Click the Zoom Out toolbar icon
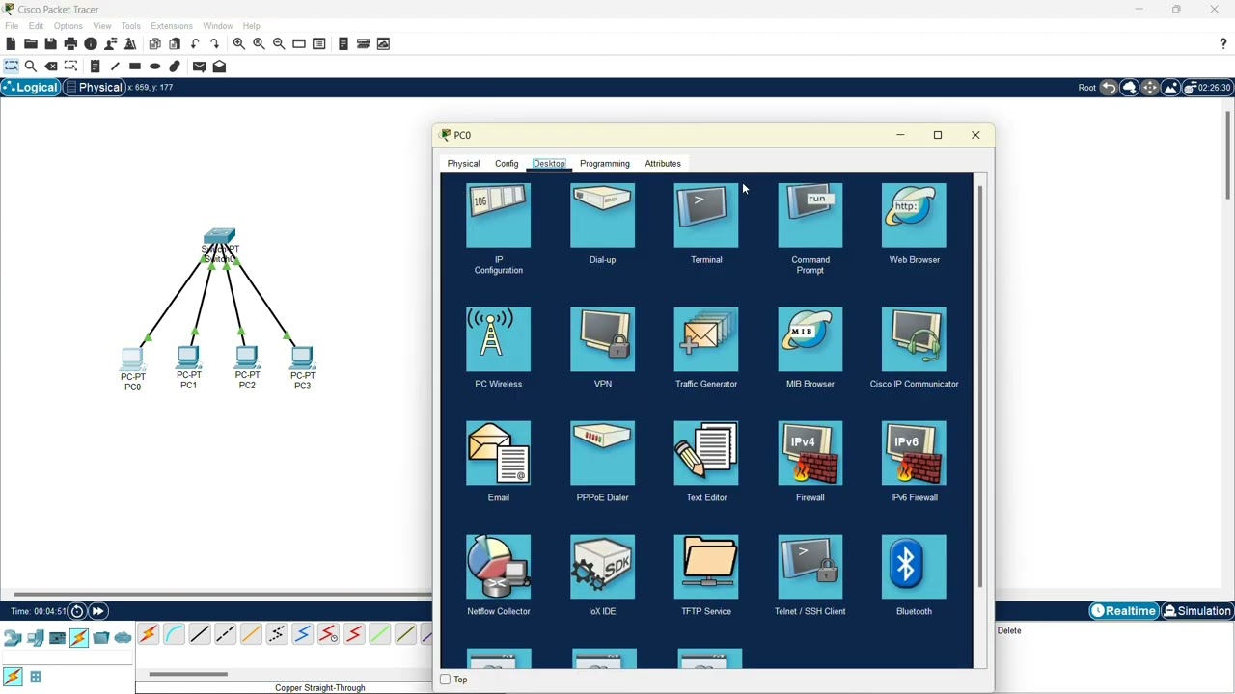The width and height of the screenshot is (1235, 694). tap(279, 43)
